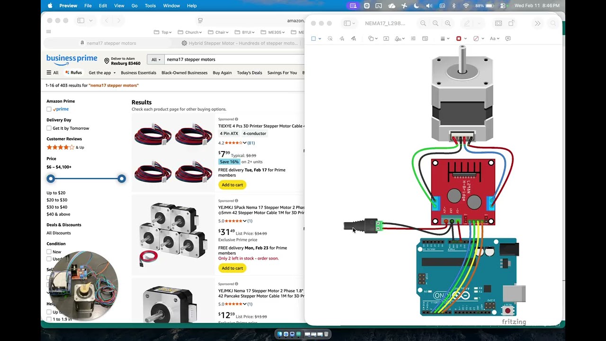Add the $7.99 TIEXYE cable to cart
This screenshot has height=341, width=606.
tap(232, 185)
